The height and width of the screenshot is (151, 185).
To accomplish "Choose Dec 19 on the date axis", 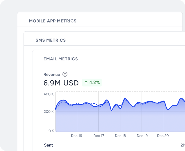I will click(142, 136).
